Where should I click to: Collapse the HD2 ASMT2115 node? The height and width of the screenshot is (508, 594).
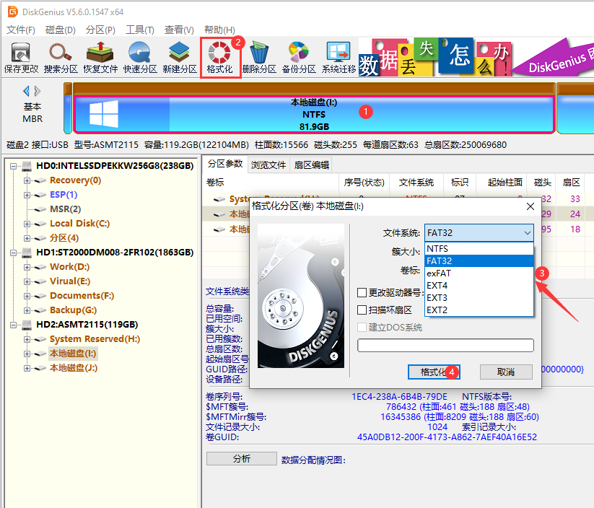[x=13, y=325]
